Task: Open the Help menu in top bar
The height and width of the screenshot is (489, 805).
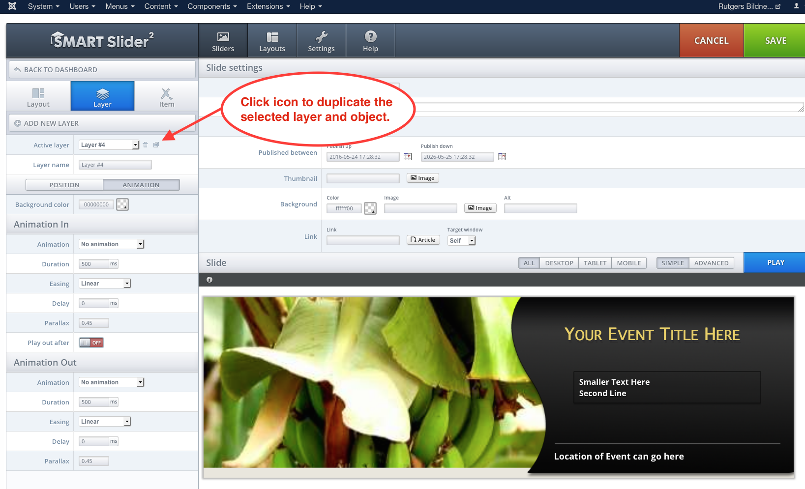Action: (311, 6)
